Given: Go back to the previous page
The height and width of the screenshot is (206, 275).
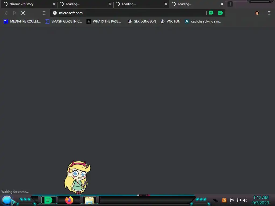Looking at the screenshot, I should pos(6,13).
